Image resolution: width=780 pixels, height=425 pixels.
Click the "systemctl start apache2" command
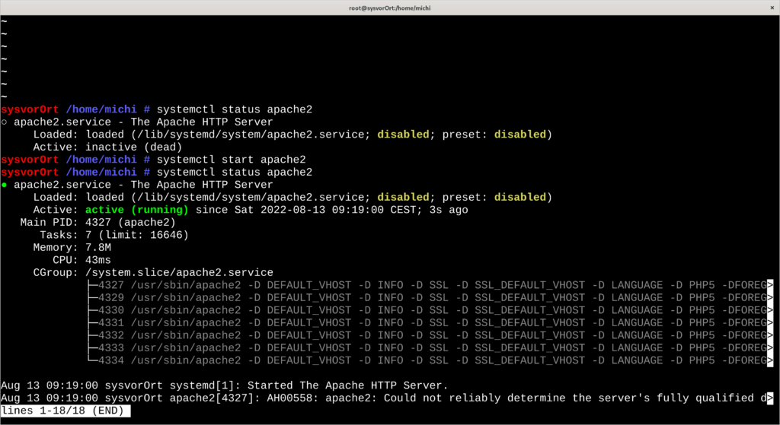tap(232, 160)
